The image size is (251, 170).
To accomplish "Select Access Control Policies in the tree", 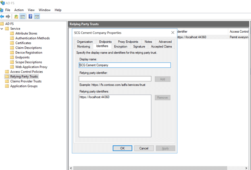I will click(27, 72).
